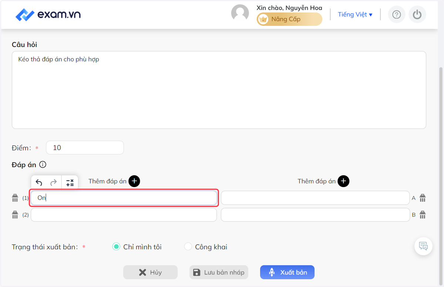Click the Nâng Cấp upgrade button
This screenshot has width=444, height=287.
(x=289, y=19)
